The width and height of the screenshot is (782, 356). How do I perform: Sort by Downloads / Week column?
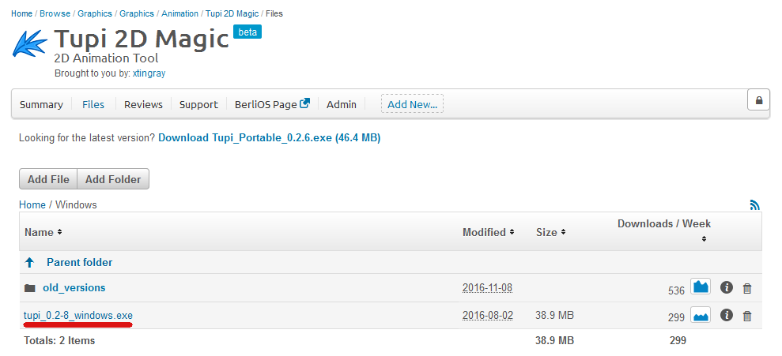(x=664, y=223)
